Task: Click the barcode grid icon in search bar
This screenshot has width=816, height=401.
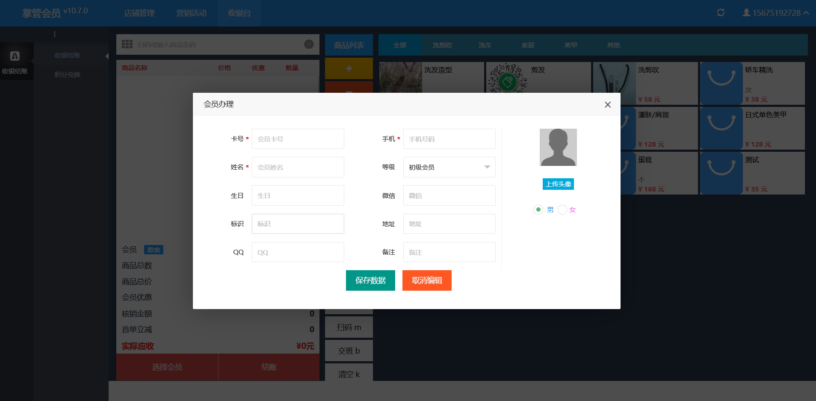Action: coord(127,44)
